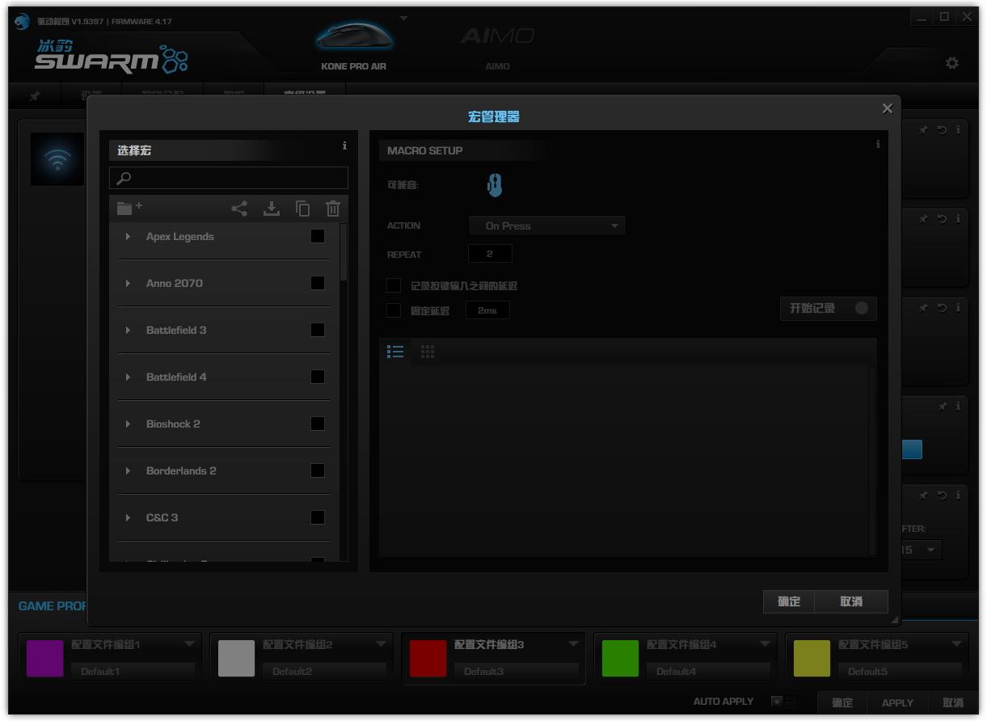Switch macro editor to grid view

click(428, 352)
